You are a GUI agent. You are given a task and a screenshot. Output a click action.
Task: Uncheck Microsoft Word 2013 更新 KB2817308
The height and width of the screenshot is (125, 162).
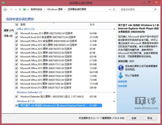point(16,84)
